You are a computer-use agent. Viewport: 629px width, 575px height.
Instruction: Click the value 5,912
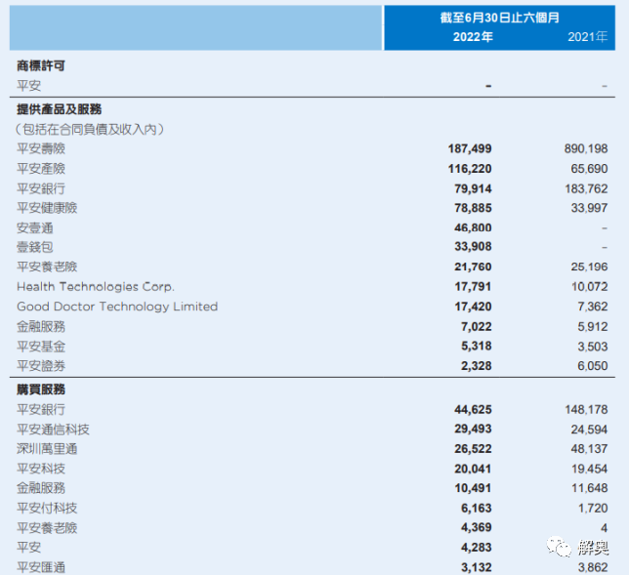[x=593, y=326]
